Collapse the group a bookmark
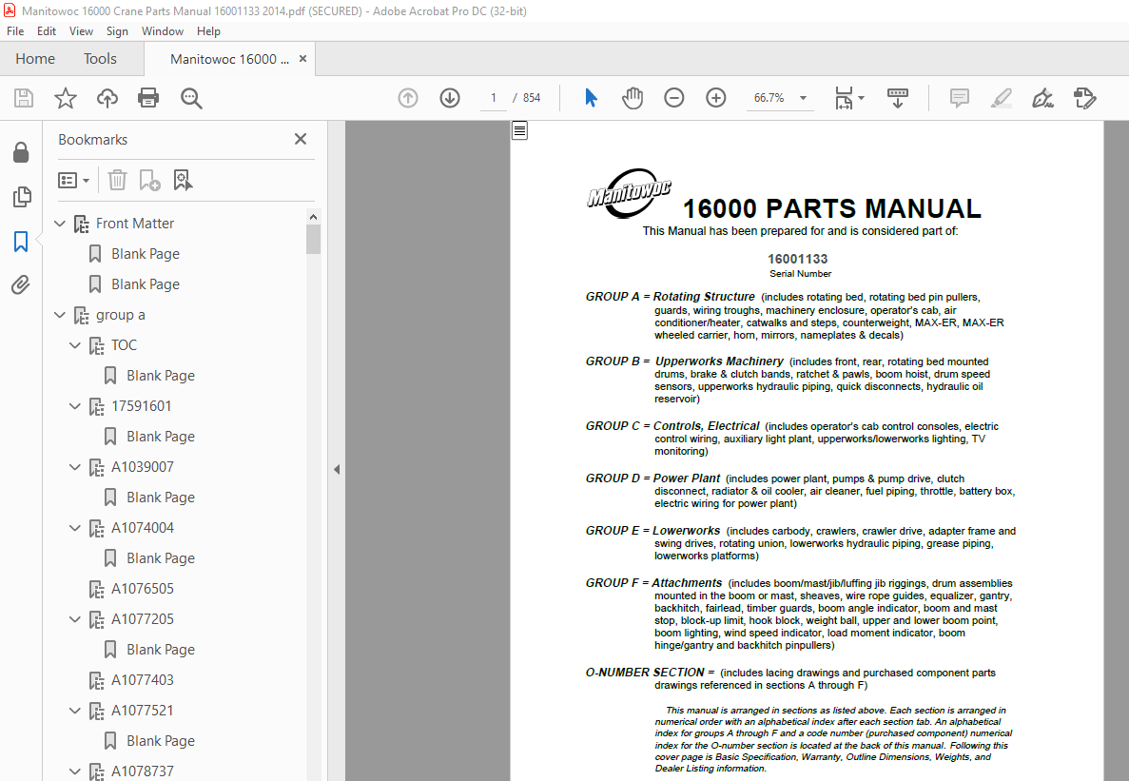 (60, 315)
